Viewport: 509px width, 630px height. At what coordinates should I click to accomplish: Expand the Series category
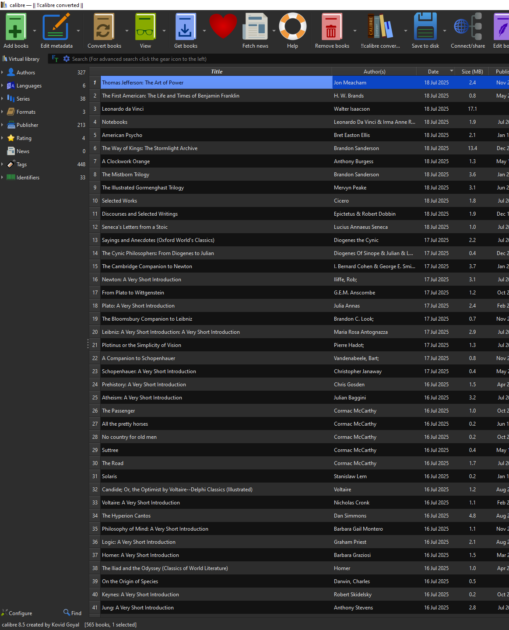pyautogui.click(x=2, y=98)
